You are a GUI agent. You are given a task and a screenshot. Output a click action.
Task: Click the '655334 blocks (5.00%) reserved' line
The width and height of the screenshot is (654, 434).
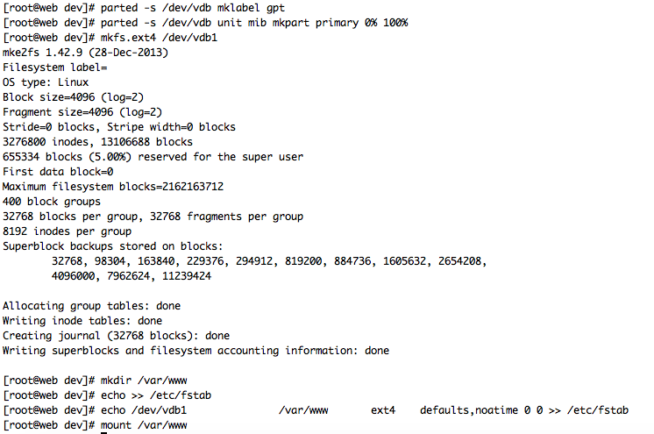[x=153, y=157]
